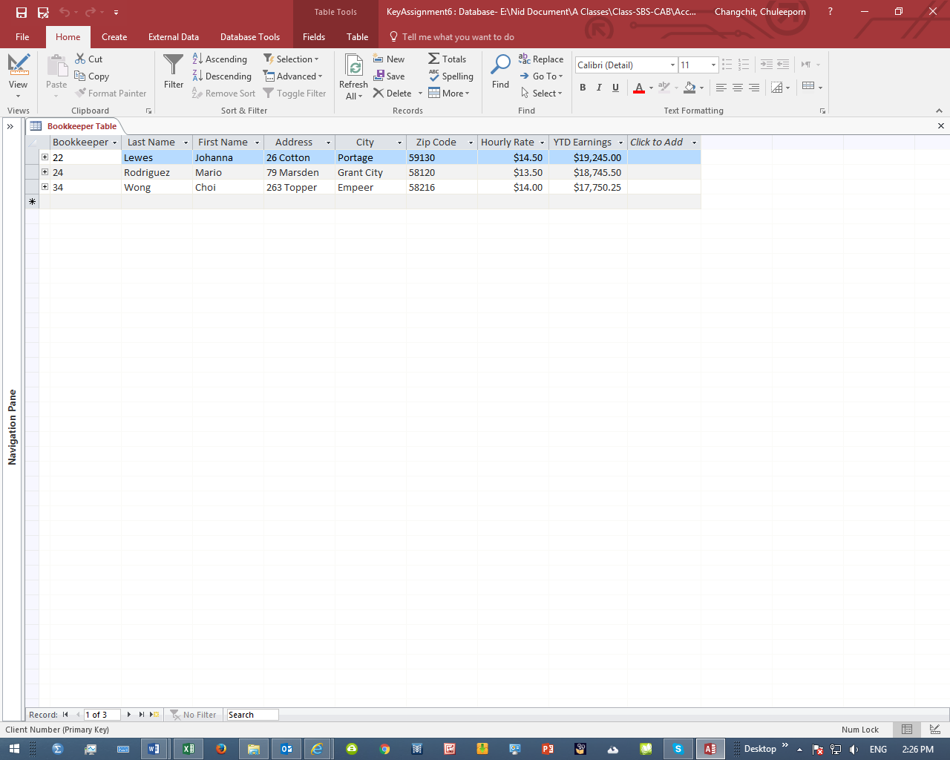Switch to the Create ribbon tab

114,36
